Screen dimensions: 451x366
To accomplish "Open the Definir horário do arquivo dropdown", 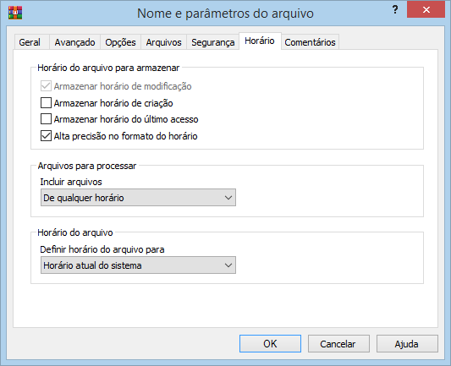I will tap(138, 265).
